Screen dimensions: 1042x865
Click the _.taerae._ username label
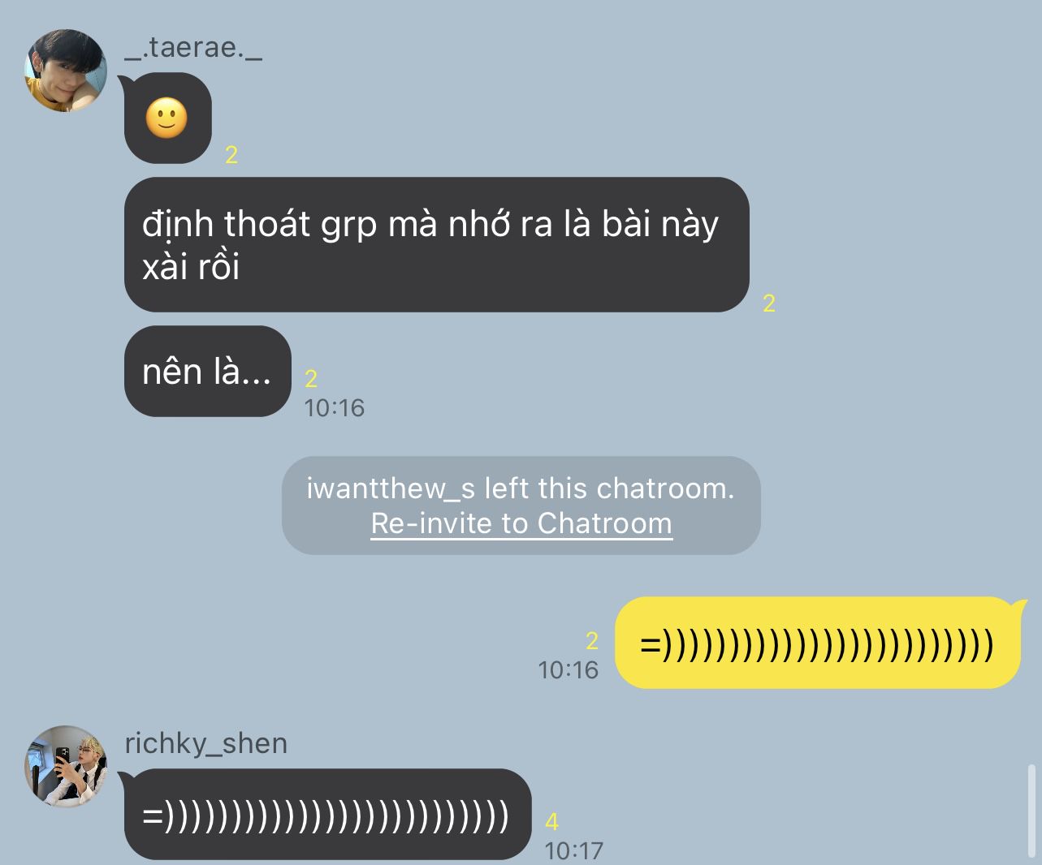193,48
